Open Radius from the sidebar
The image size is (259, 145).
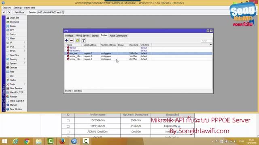point(13,80)
